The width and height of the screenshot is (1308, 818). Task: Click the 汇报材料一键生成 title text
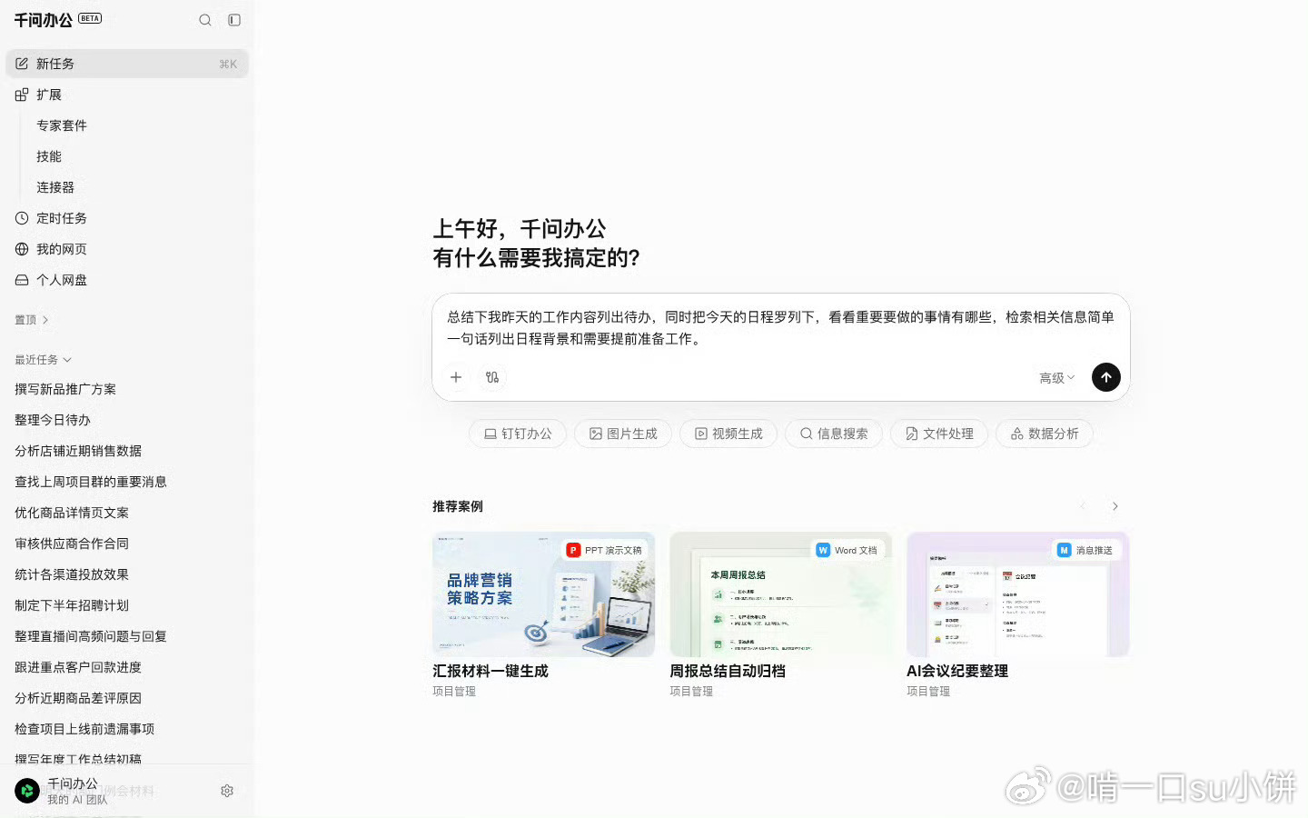tap(490, 671)
